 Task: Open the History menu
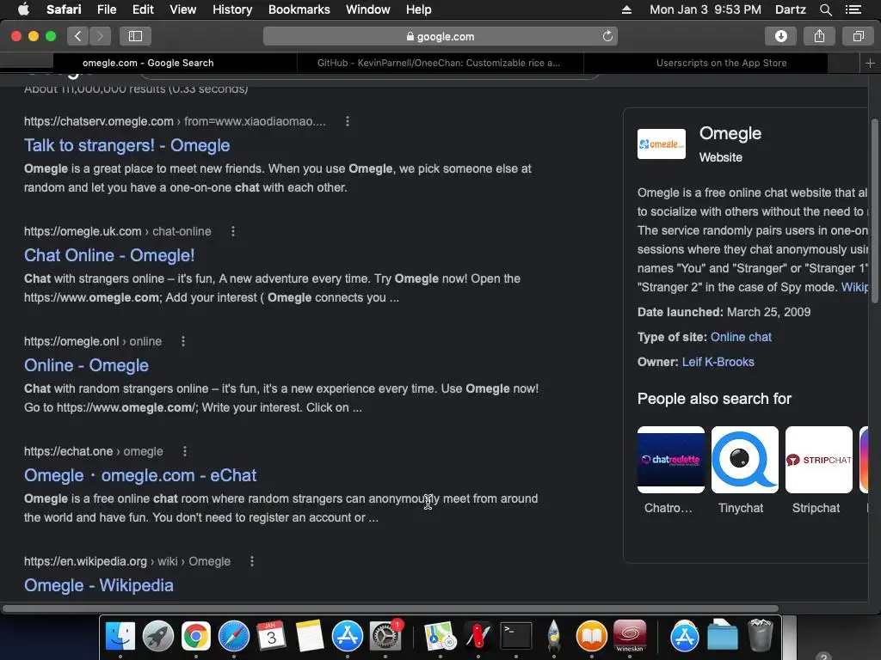click(232, 9)
